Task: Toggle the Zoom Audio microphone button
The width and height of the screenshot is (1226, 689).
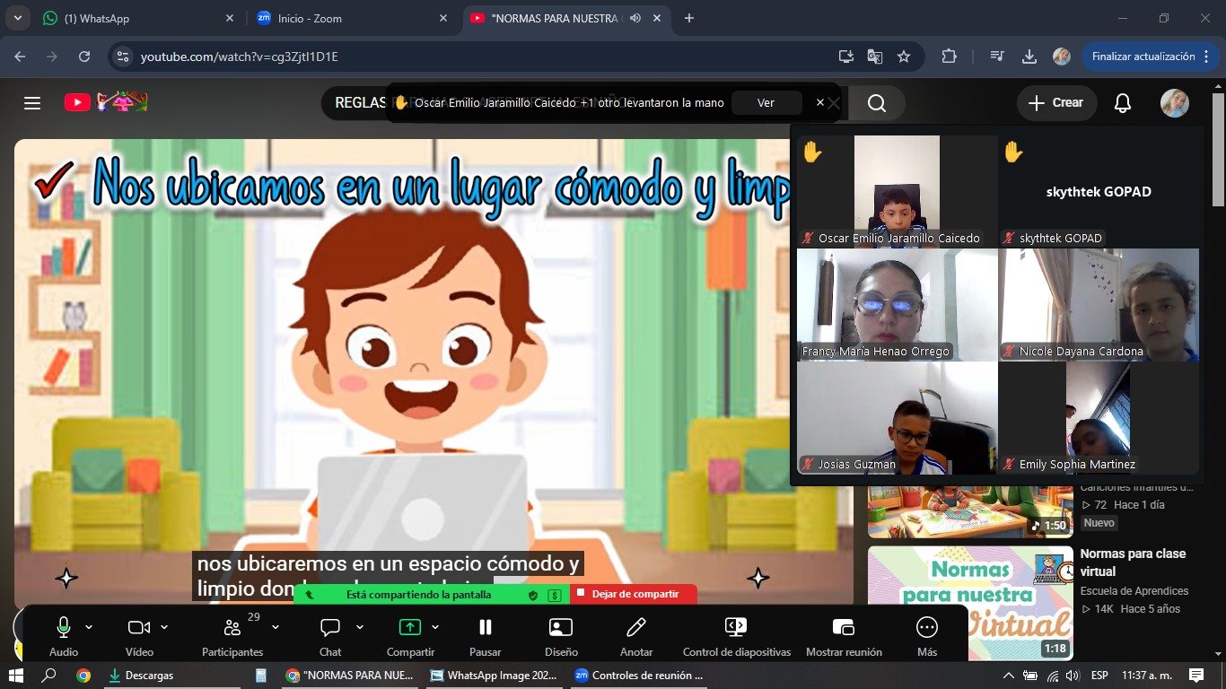Action: (x=64, y=627)
